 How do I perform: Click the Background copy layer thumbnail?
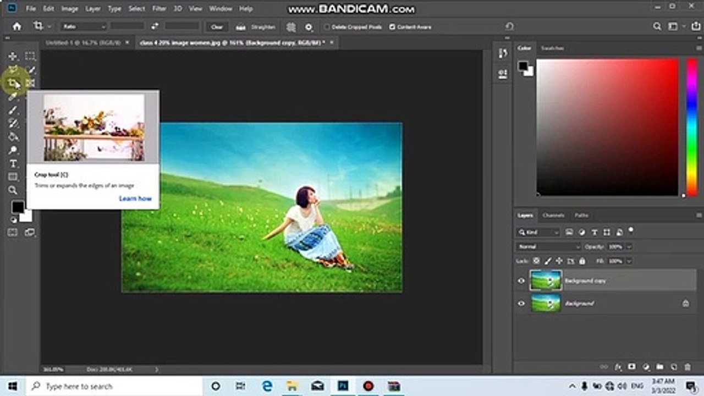[x=546, y=280]
